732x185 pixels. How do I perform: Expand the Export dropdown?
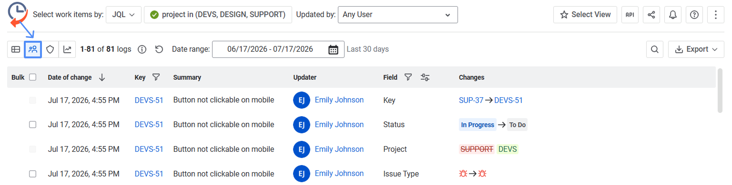pos(696,49)
